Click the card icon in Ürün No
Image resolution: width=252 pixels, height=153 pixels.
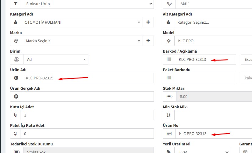point(169,134)
